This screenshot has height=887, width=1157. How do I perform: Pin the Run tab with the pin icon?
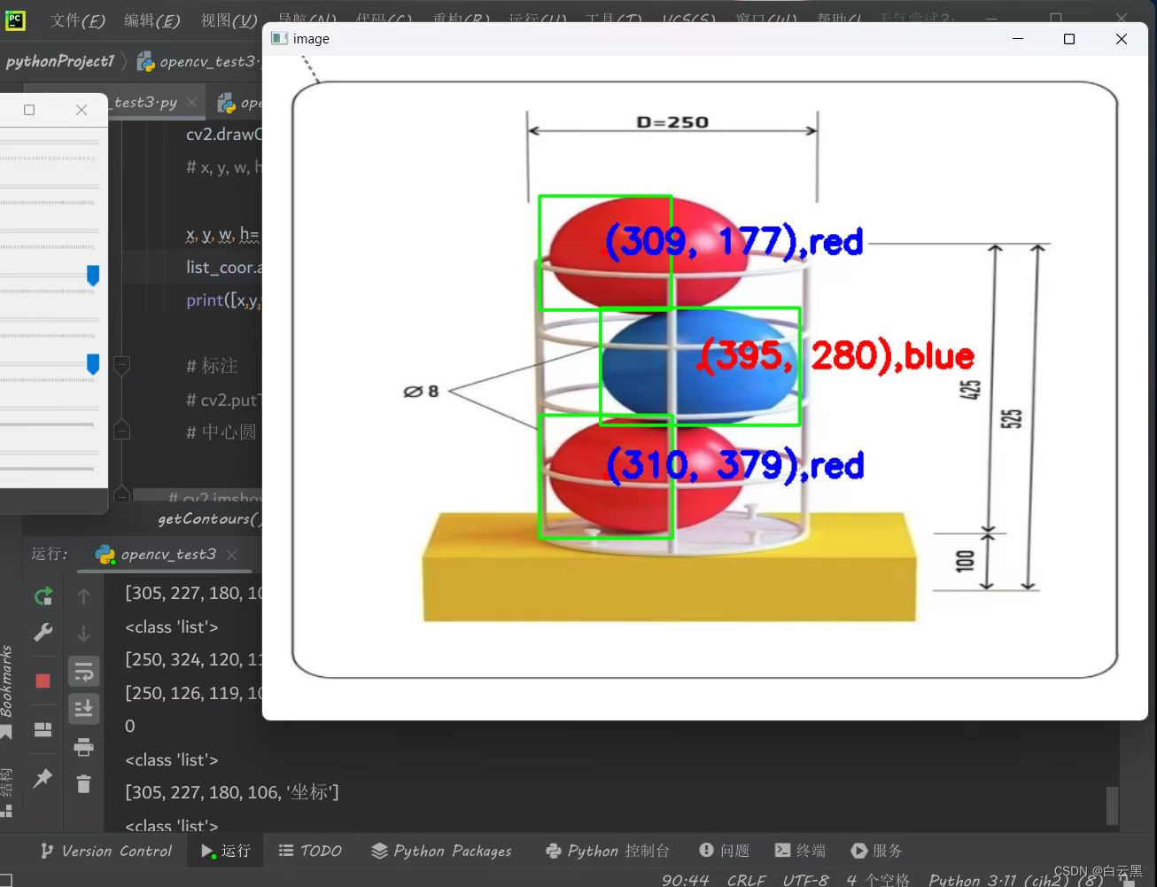point(43,778)
